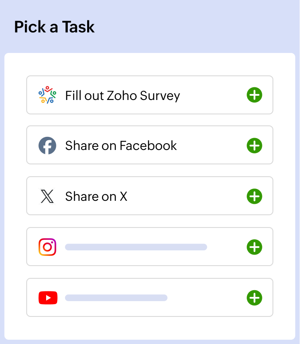Click the Zoho Survey logo icon

click(47, 95)
